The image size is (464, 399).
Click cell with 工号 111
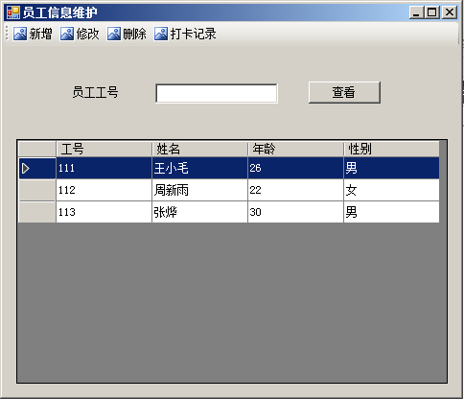[x=104, y=168]
